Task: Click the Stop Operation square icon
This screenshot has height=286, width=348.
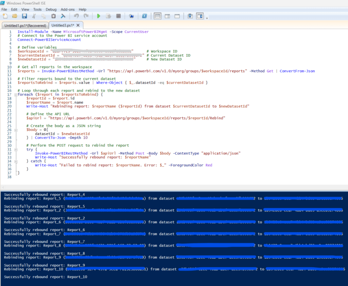Action: pos(118,16)
